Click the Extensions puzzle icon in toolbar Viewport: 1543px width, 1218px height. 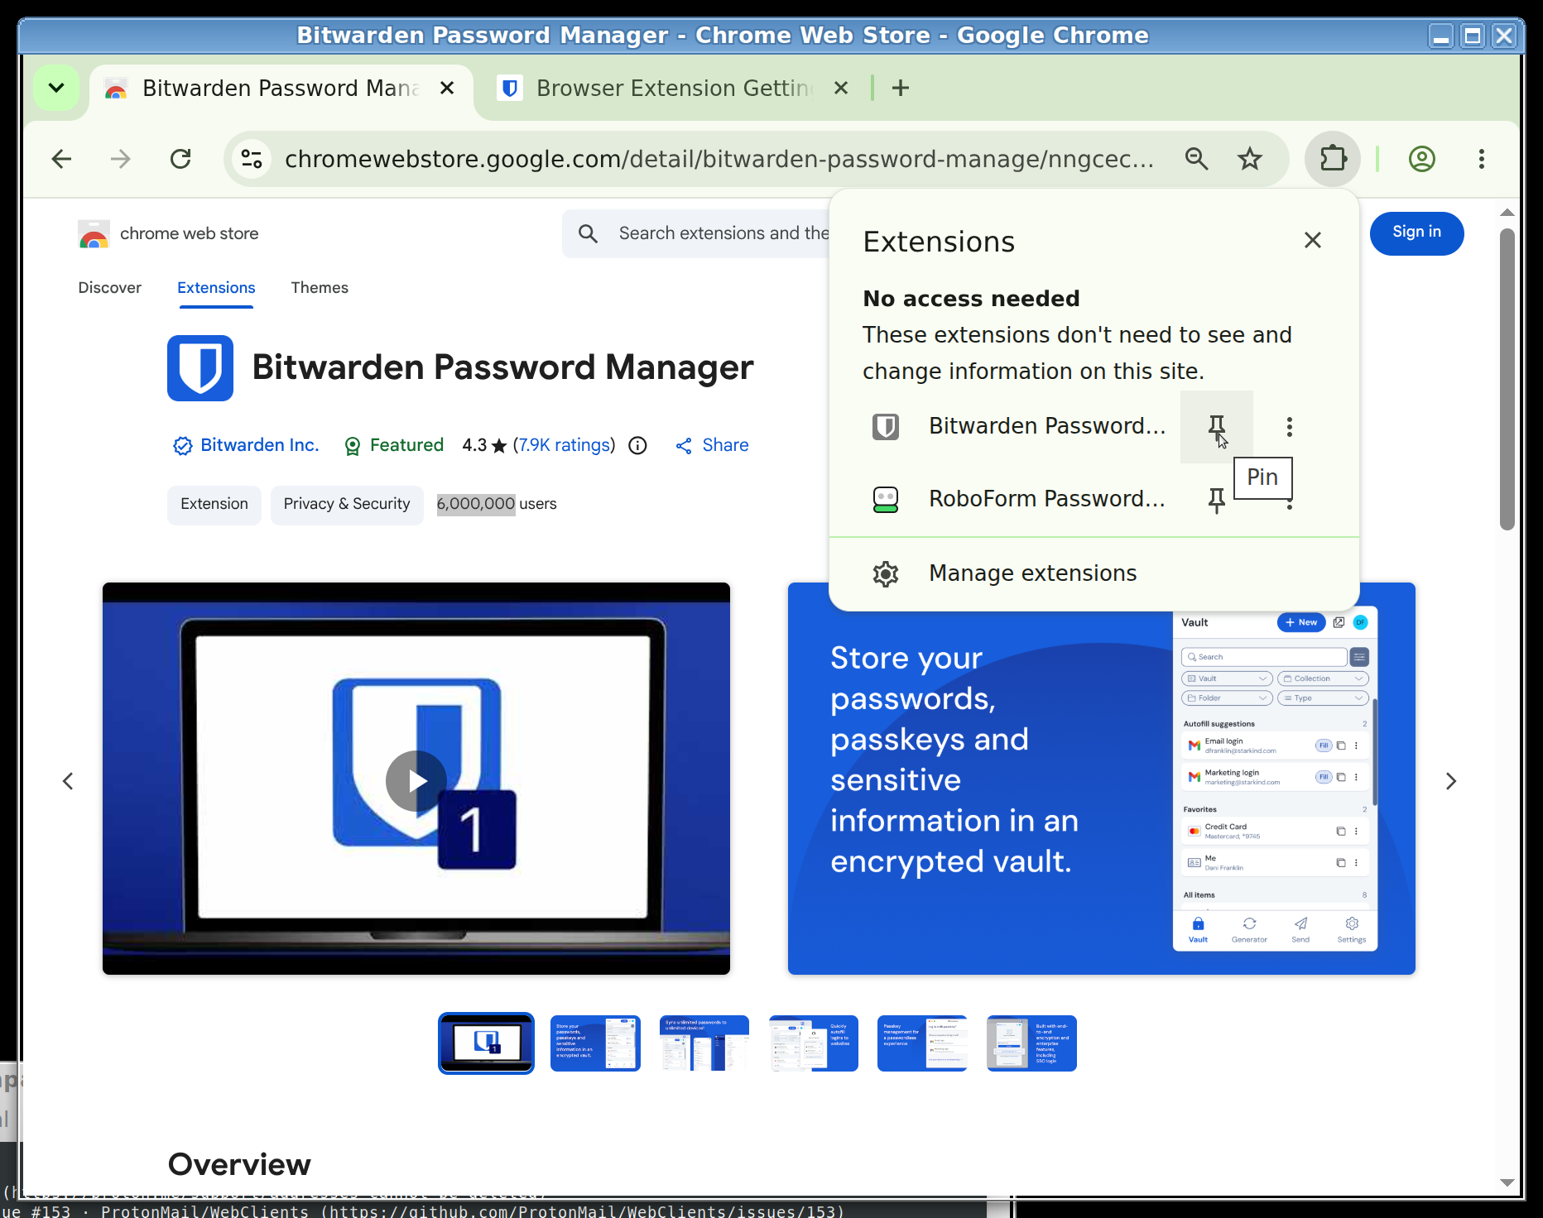point(1333,159)
